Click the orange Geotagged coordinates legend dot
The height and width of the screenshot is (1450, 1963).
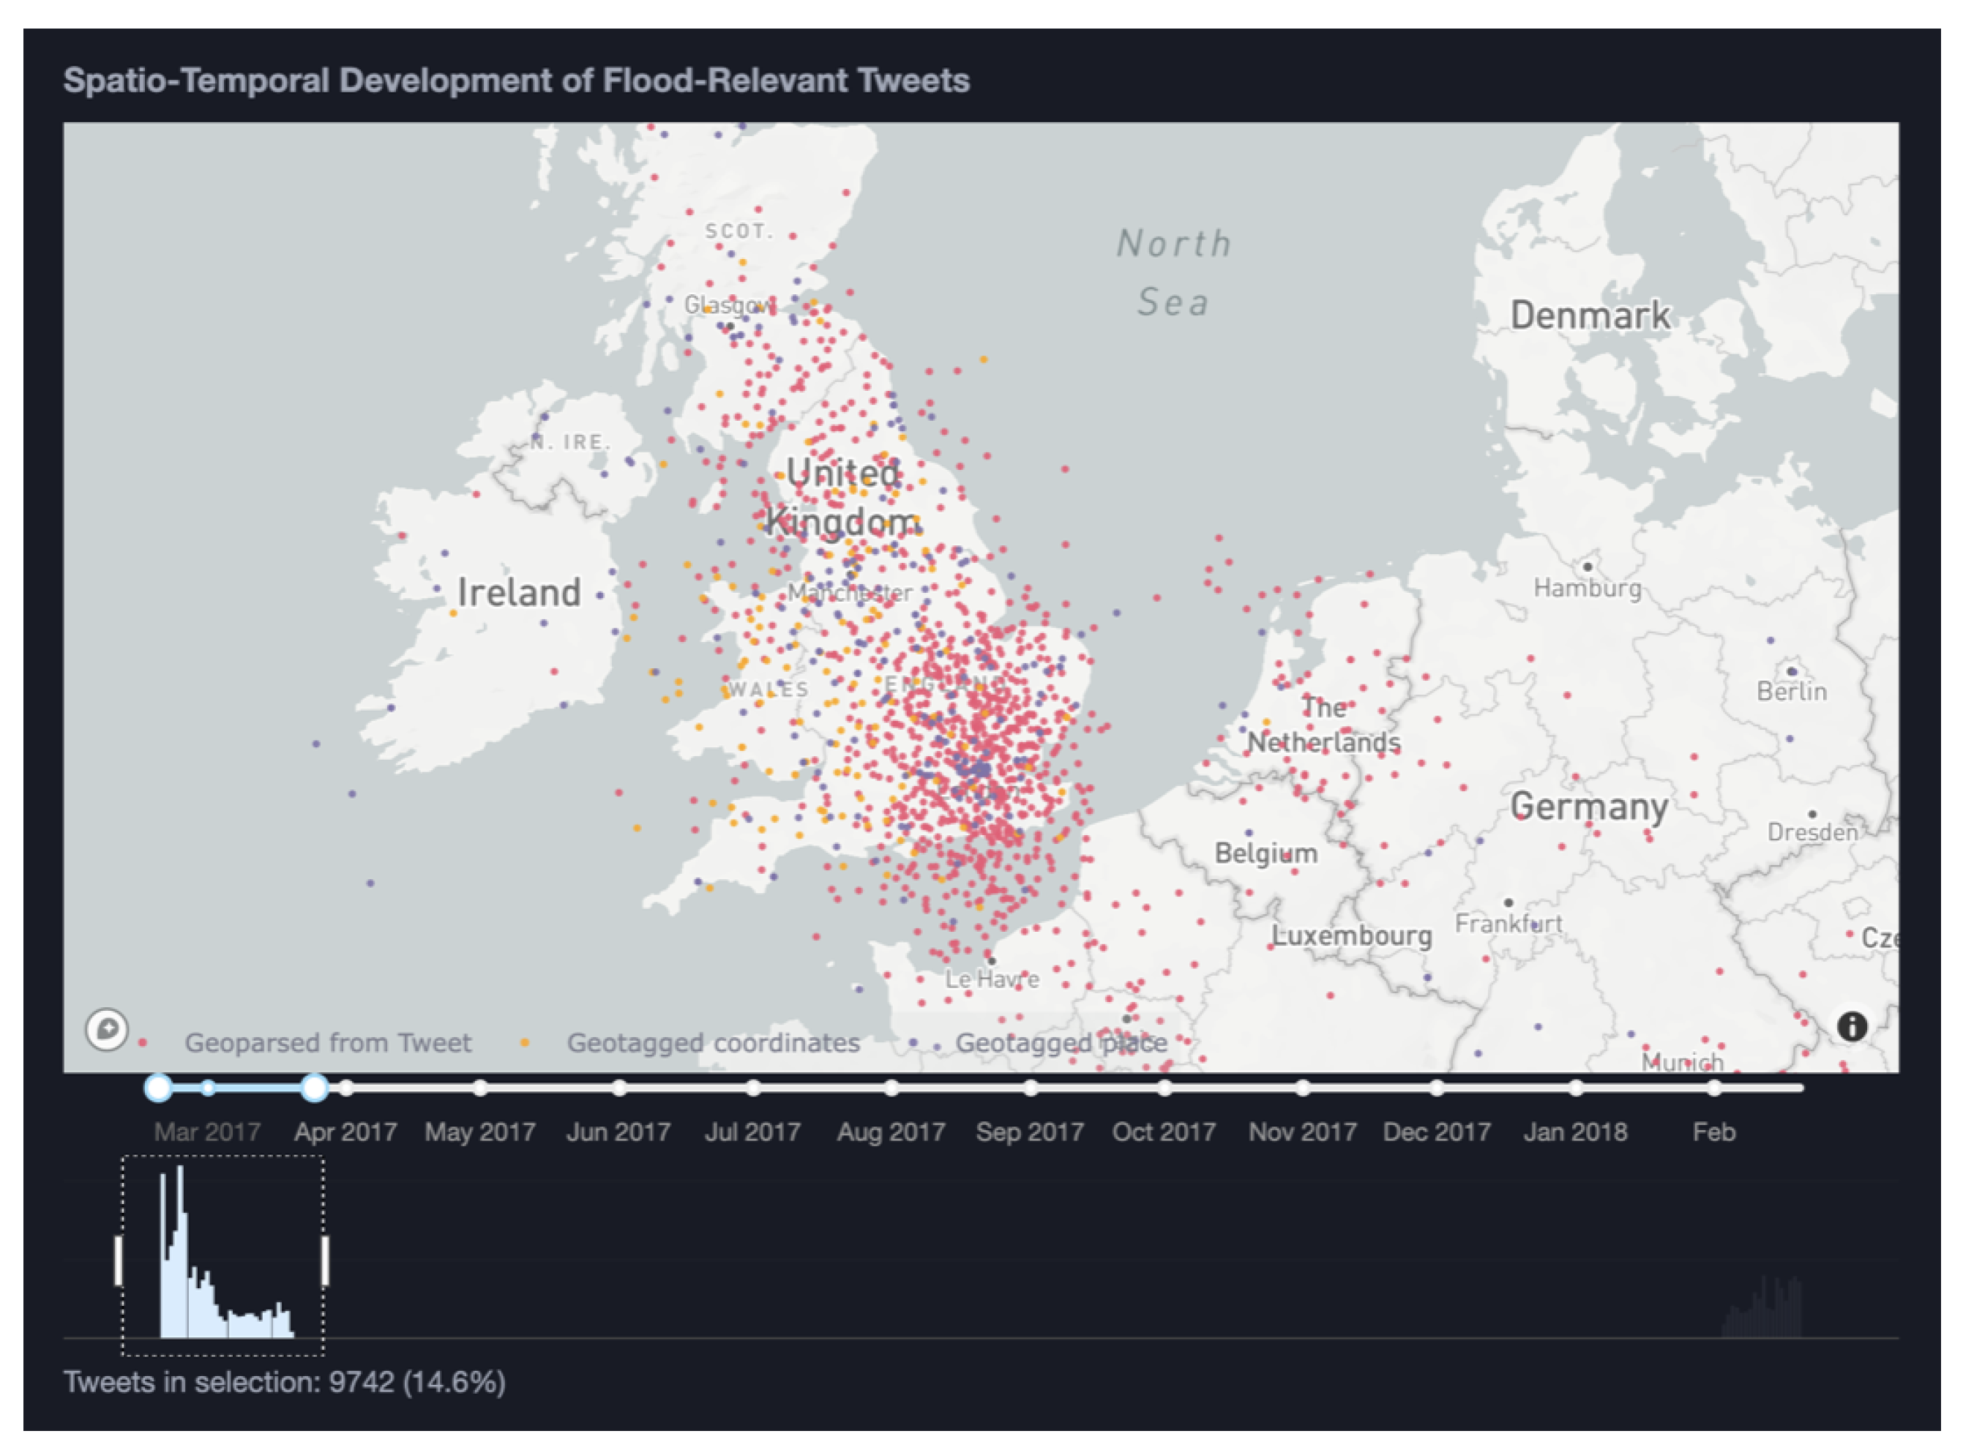[x=525, y=1042]
